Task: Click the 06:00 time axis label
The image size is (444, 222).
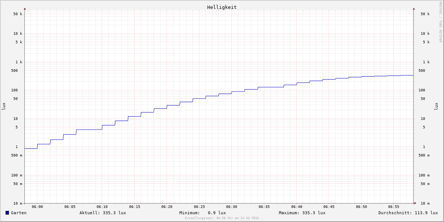Action: [x=37, y=207]
